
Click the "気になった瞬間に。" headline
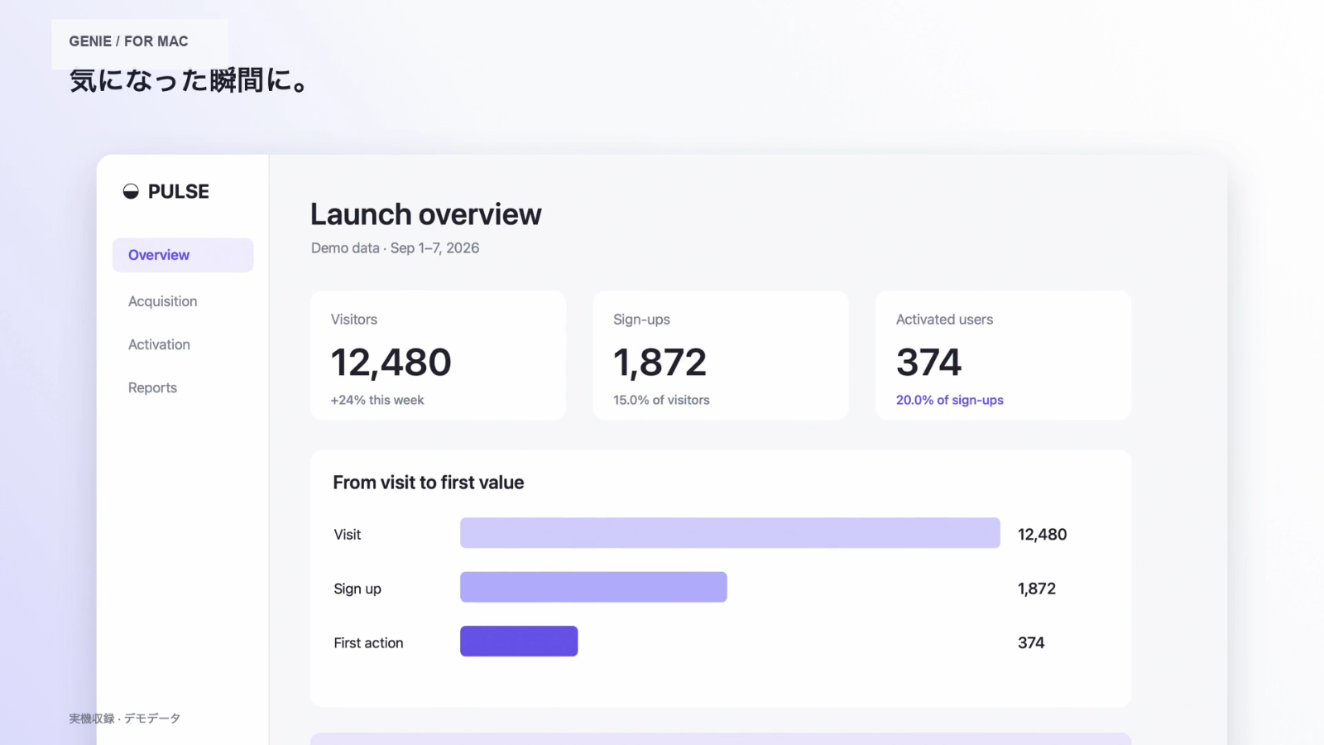pyautogui.click(x=189, y=80)
